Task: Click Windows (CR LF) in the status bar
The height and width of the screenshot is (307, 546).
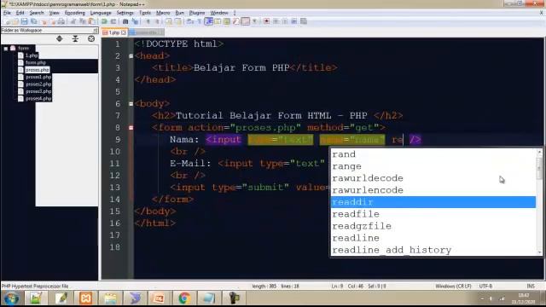Action: pyautogui.click(x=453, y=287)
